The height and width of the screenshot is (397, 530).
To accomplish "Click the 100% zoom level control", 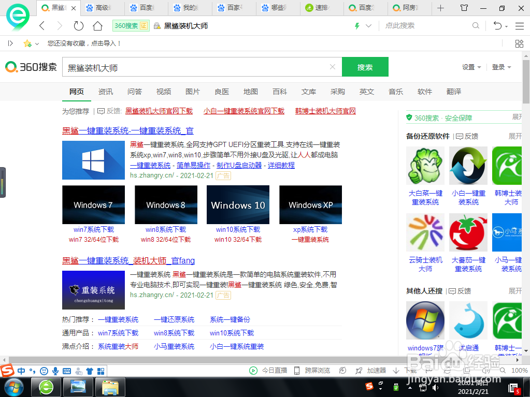I will tap(519, 371).
